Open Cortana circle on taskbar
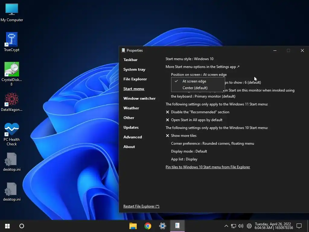The height and width of the screenshot is (232, 309). 22,226
